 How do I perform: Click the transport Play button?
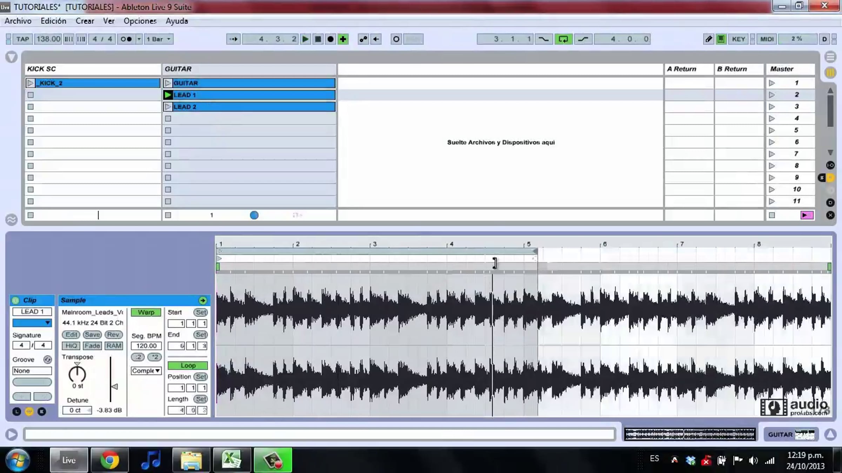(305, 39)
